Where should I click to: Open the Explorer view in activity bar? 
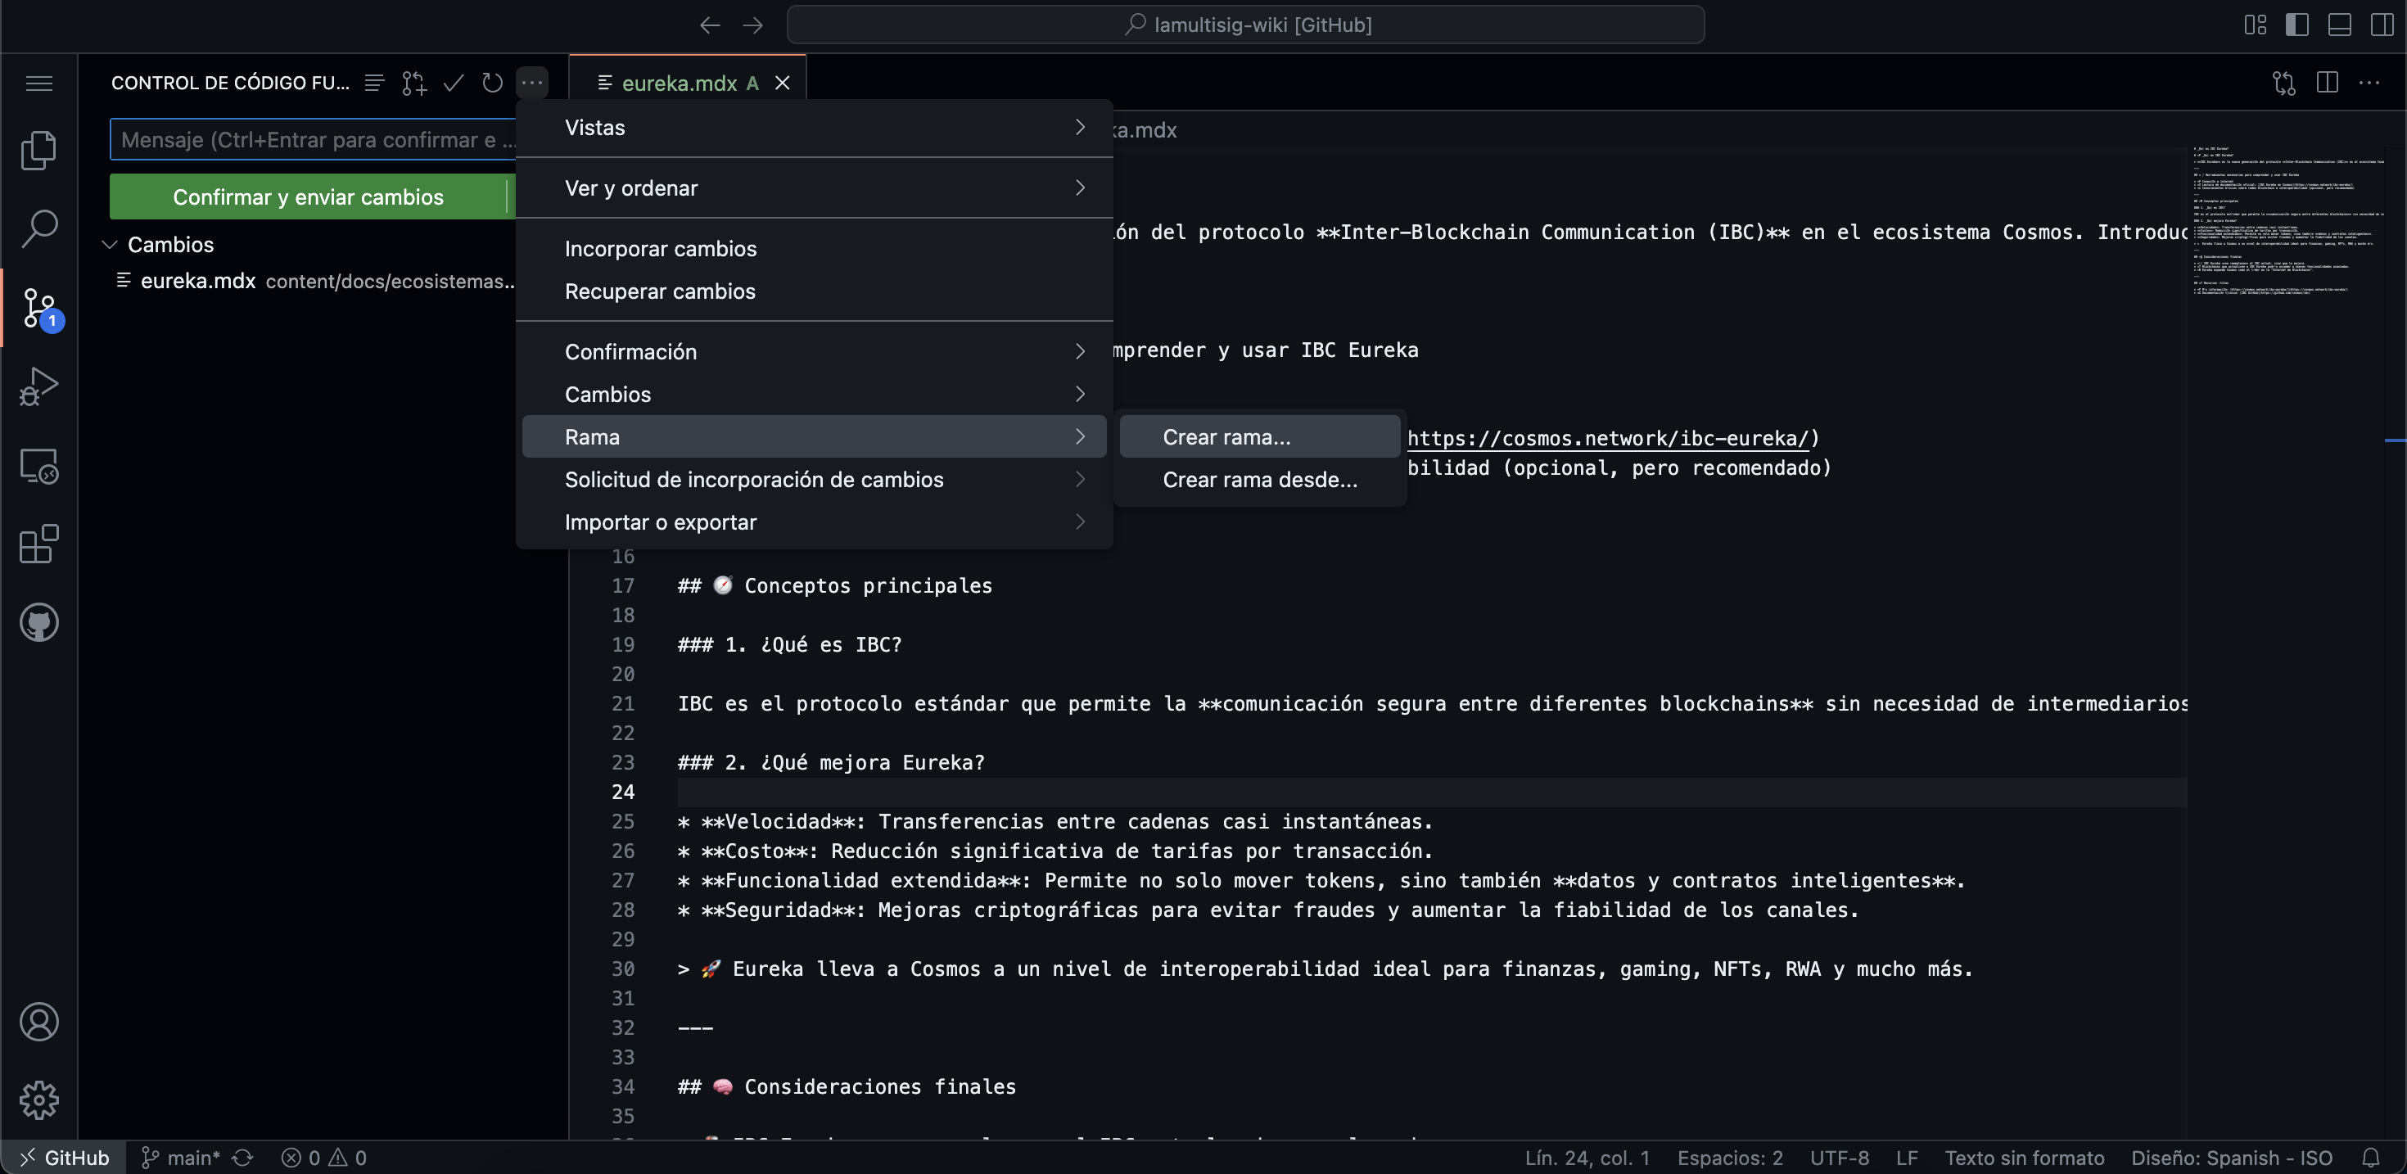[38, 150]
